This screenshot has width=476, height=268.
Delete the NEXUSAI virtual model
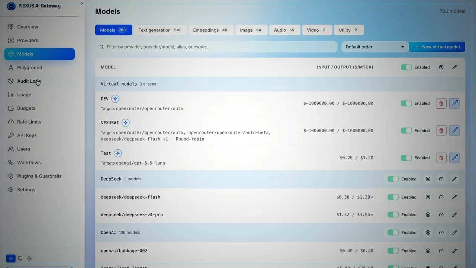(x=441, y=131)
